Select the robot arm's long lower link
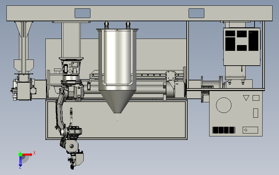The height and width of the screenshot is (175, 279). [x=60, y=114]
